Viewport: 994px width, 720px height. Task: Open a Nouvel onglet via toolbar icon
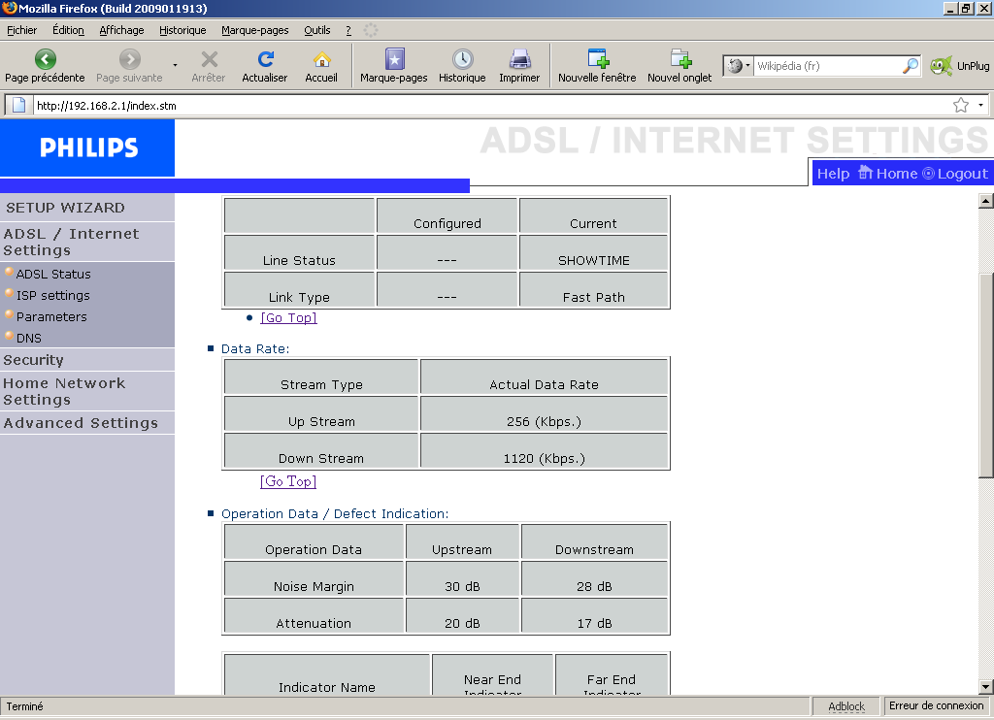pyautogui.click(x=679, y=59)
